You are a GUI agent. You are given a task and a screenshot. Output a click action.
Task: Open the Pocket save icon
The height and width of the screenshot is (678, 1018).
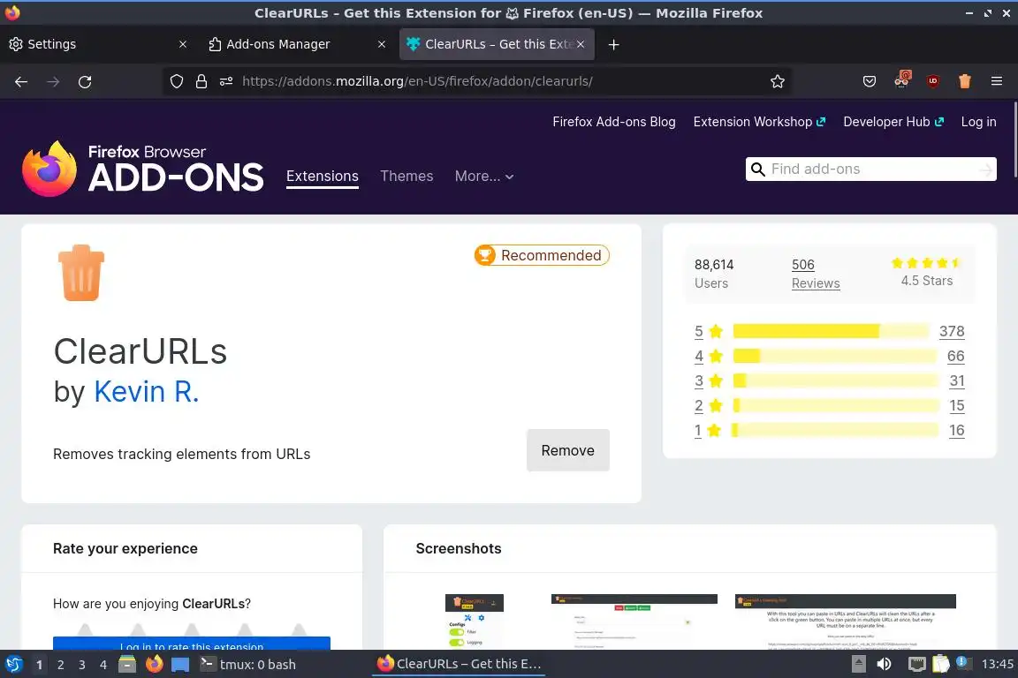click(x=870, y=81)
